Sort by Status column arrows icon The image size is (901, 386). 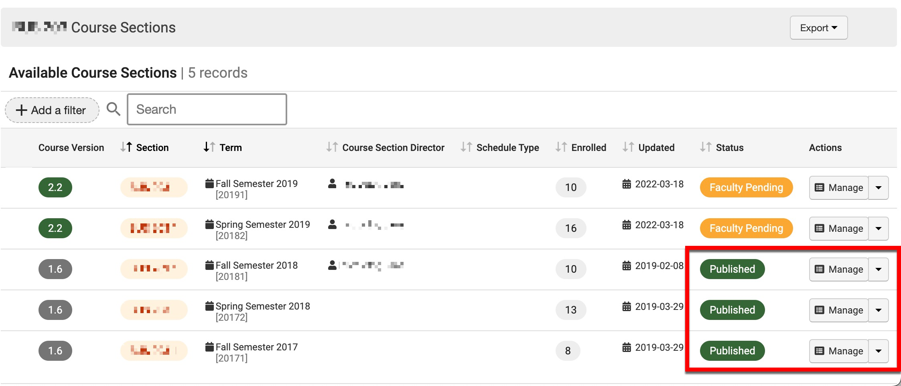point(705,147)
